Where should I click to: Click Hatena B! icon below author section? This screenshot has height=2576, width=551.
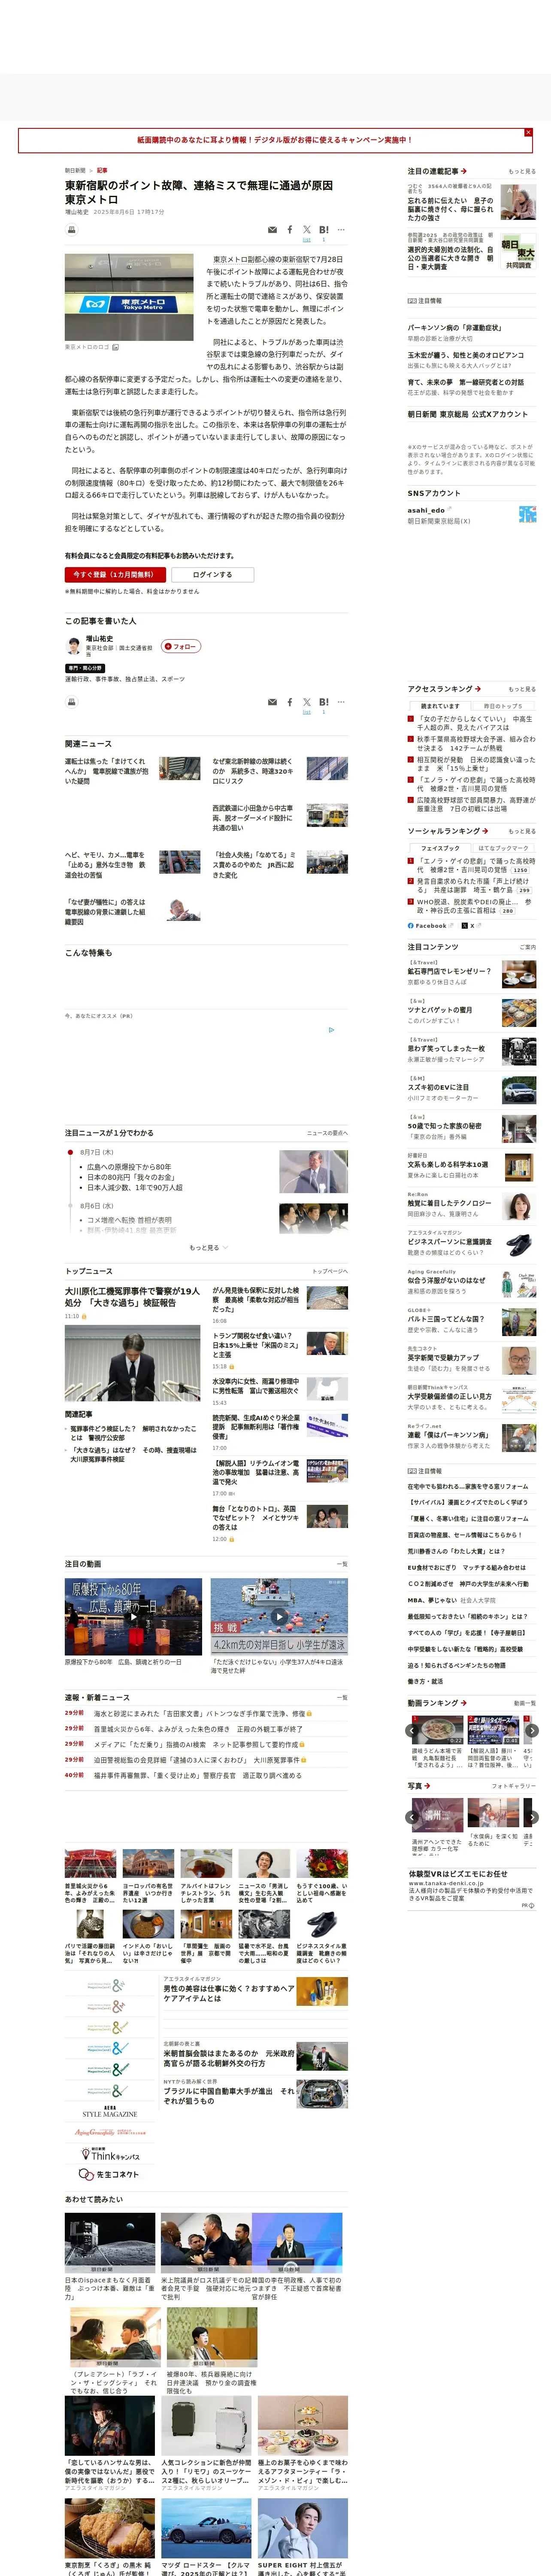[x=324, y=702]
